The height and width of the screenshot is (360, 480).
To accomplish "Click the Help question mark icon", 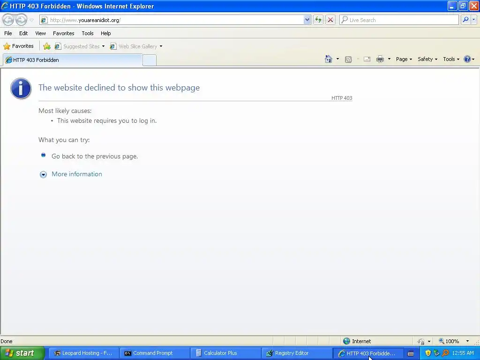I will (x=467, y=59).
